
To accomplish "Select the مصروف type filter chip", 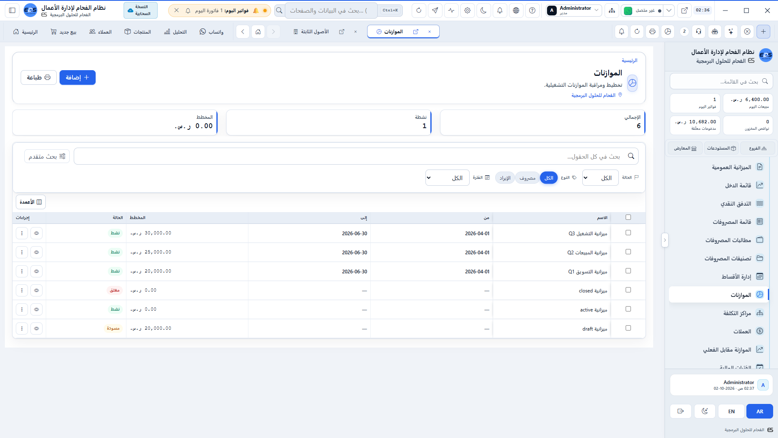I will (x=527, y=178).
